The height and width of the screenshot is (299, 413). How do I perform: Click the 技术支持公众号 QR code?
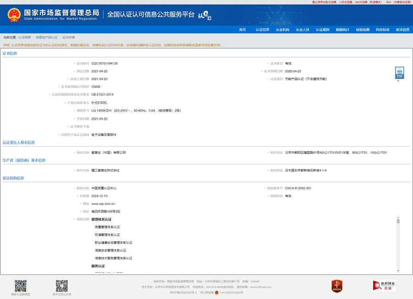pyautogui.click(x=61, y=286)
